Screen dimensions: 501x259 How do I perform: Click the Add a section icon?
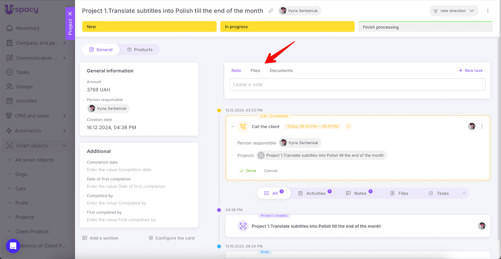(x=85, y=238)
